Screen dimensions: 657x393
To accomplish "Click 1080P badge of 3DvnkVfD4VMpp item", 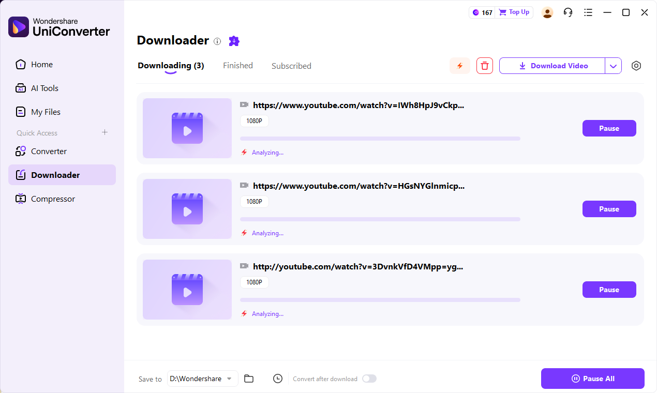I will (x=255, y=282).
